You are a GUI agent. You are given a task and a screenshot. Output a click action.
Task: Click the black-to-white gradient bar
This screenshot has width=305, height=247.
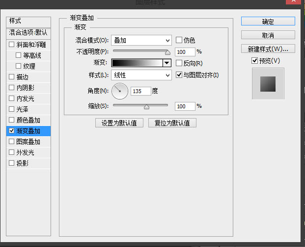coord(137,63)
